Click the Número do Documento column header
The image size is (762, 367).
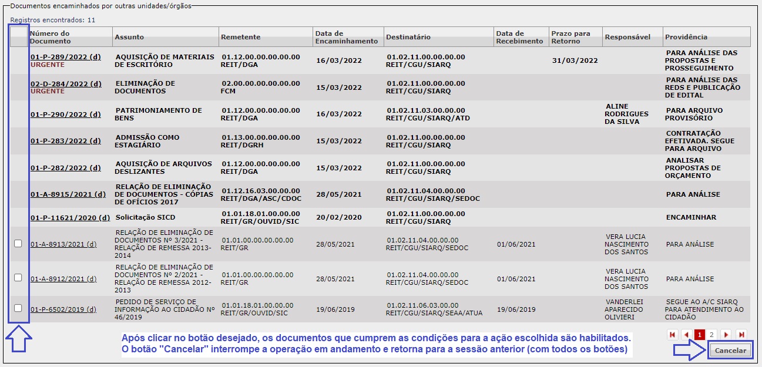(71, 37)
